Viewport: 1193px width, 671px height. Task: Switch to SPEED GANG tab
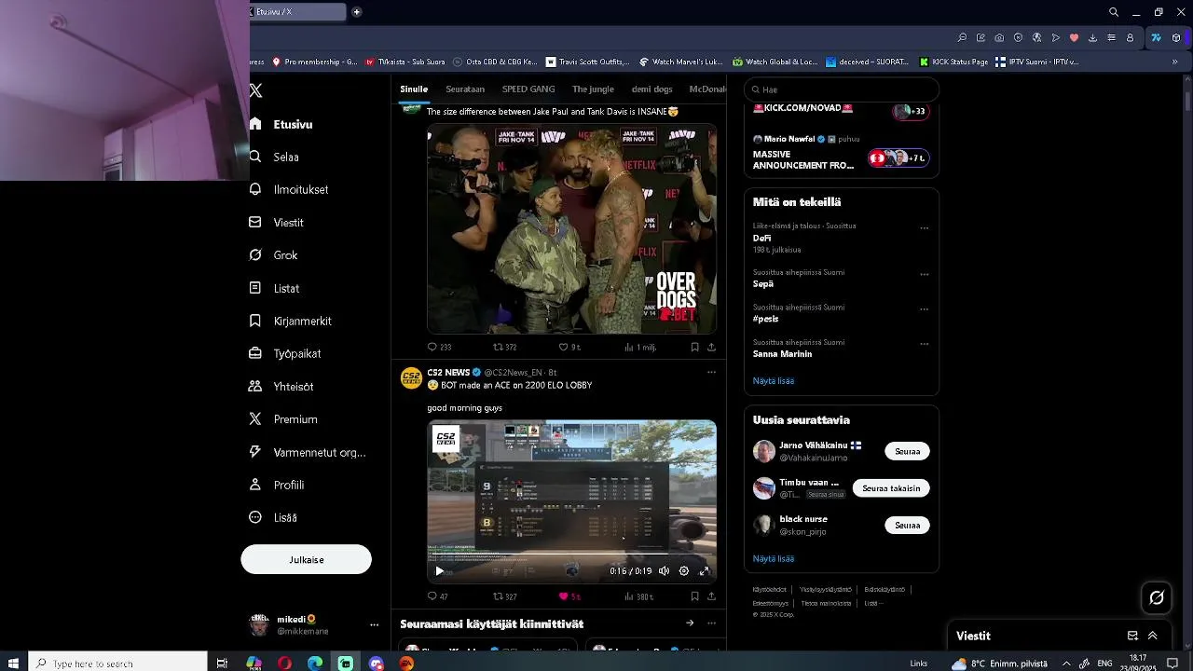(528, 89)
